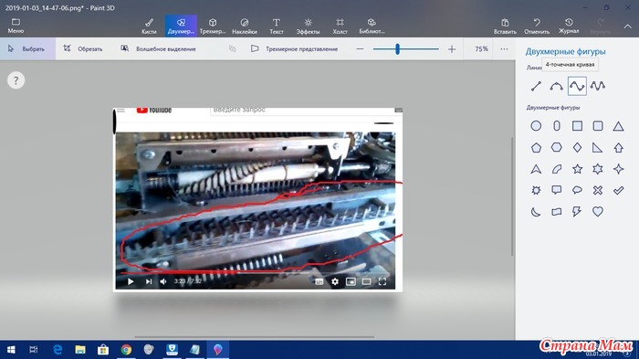Pick the crescent moon shape
This screenshot has height=359, width=639.
536,211
